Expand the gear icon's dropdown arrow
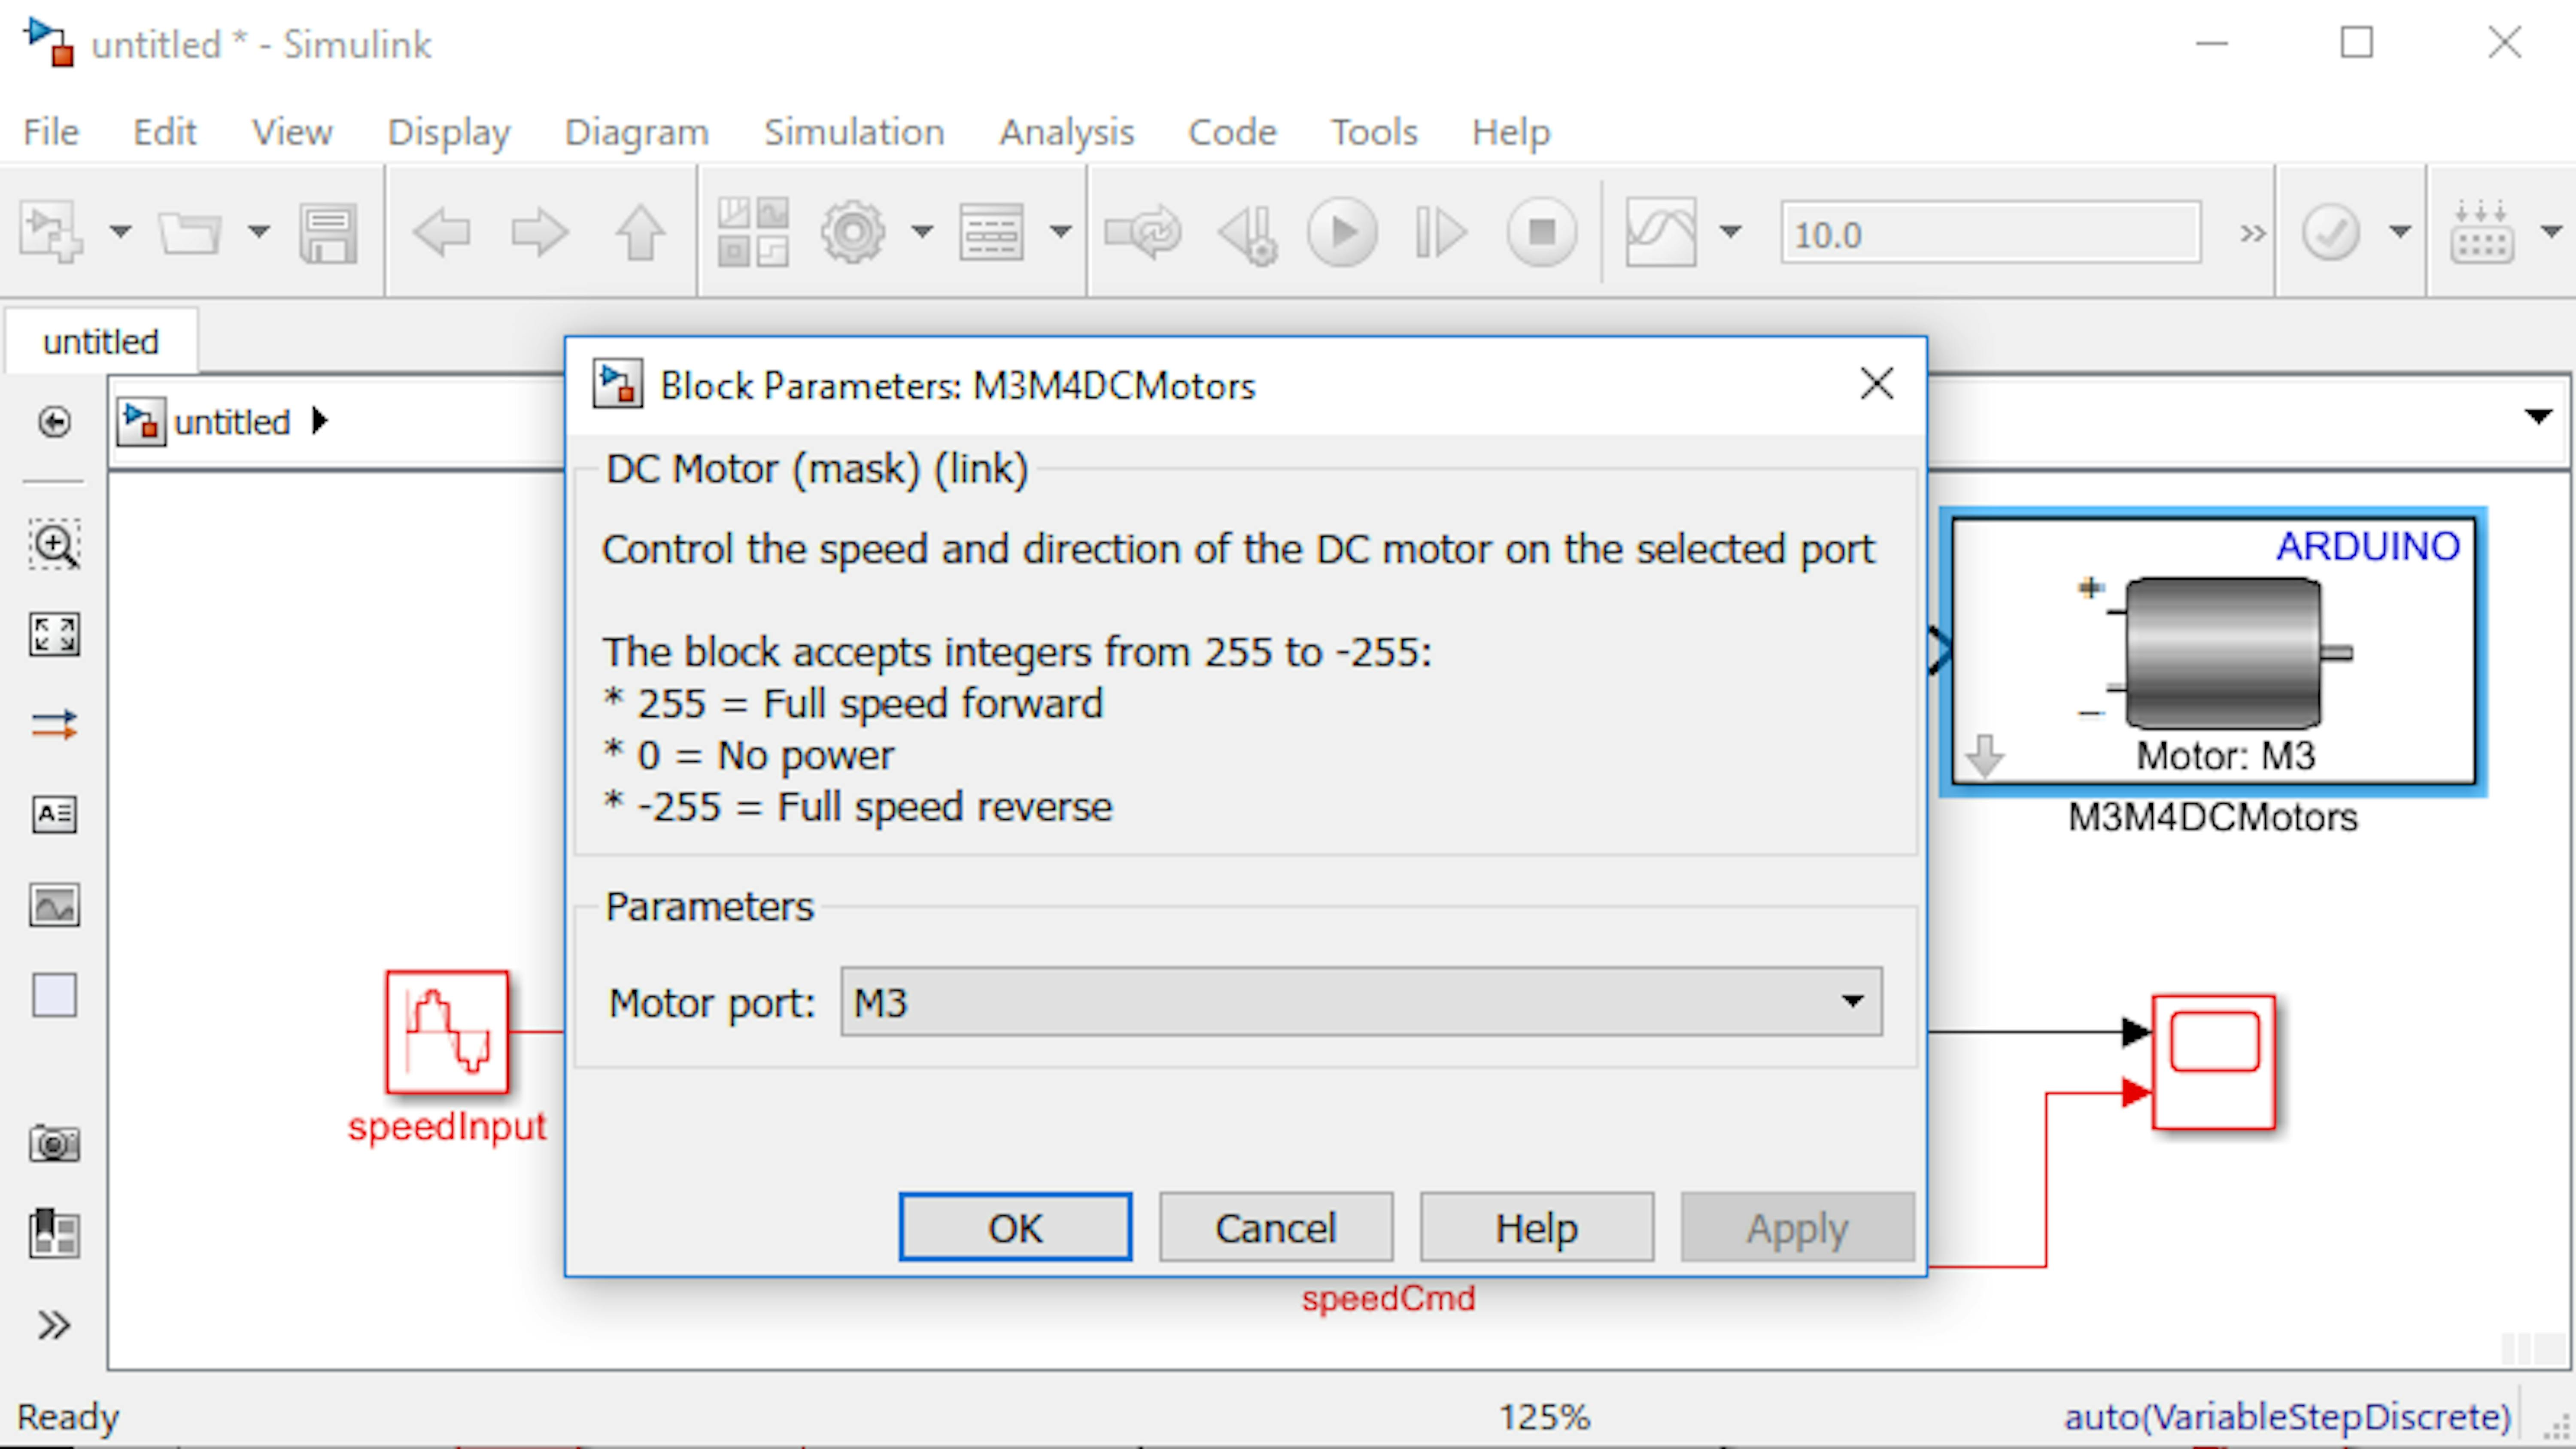 [x=922, y=232]
